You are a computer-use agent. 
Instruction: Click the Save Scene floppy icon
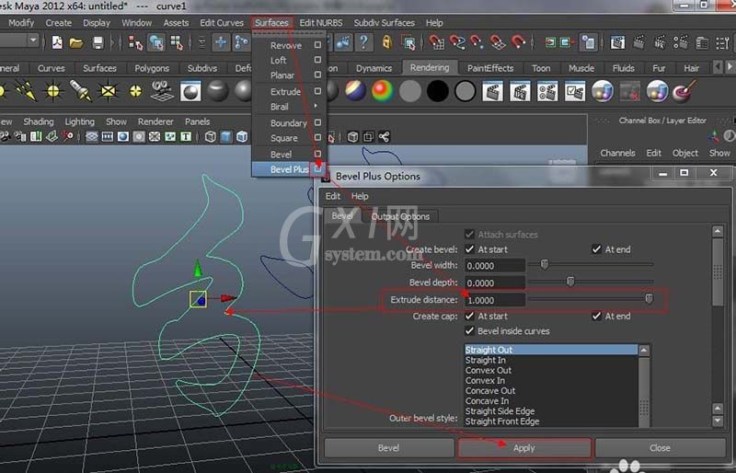point(98,43)
